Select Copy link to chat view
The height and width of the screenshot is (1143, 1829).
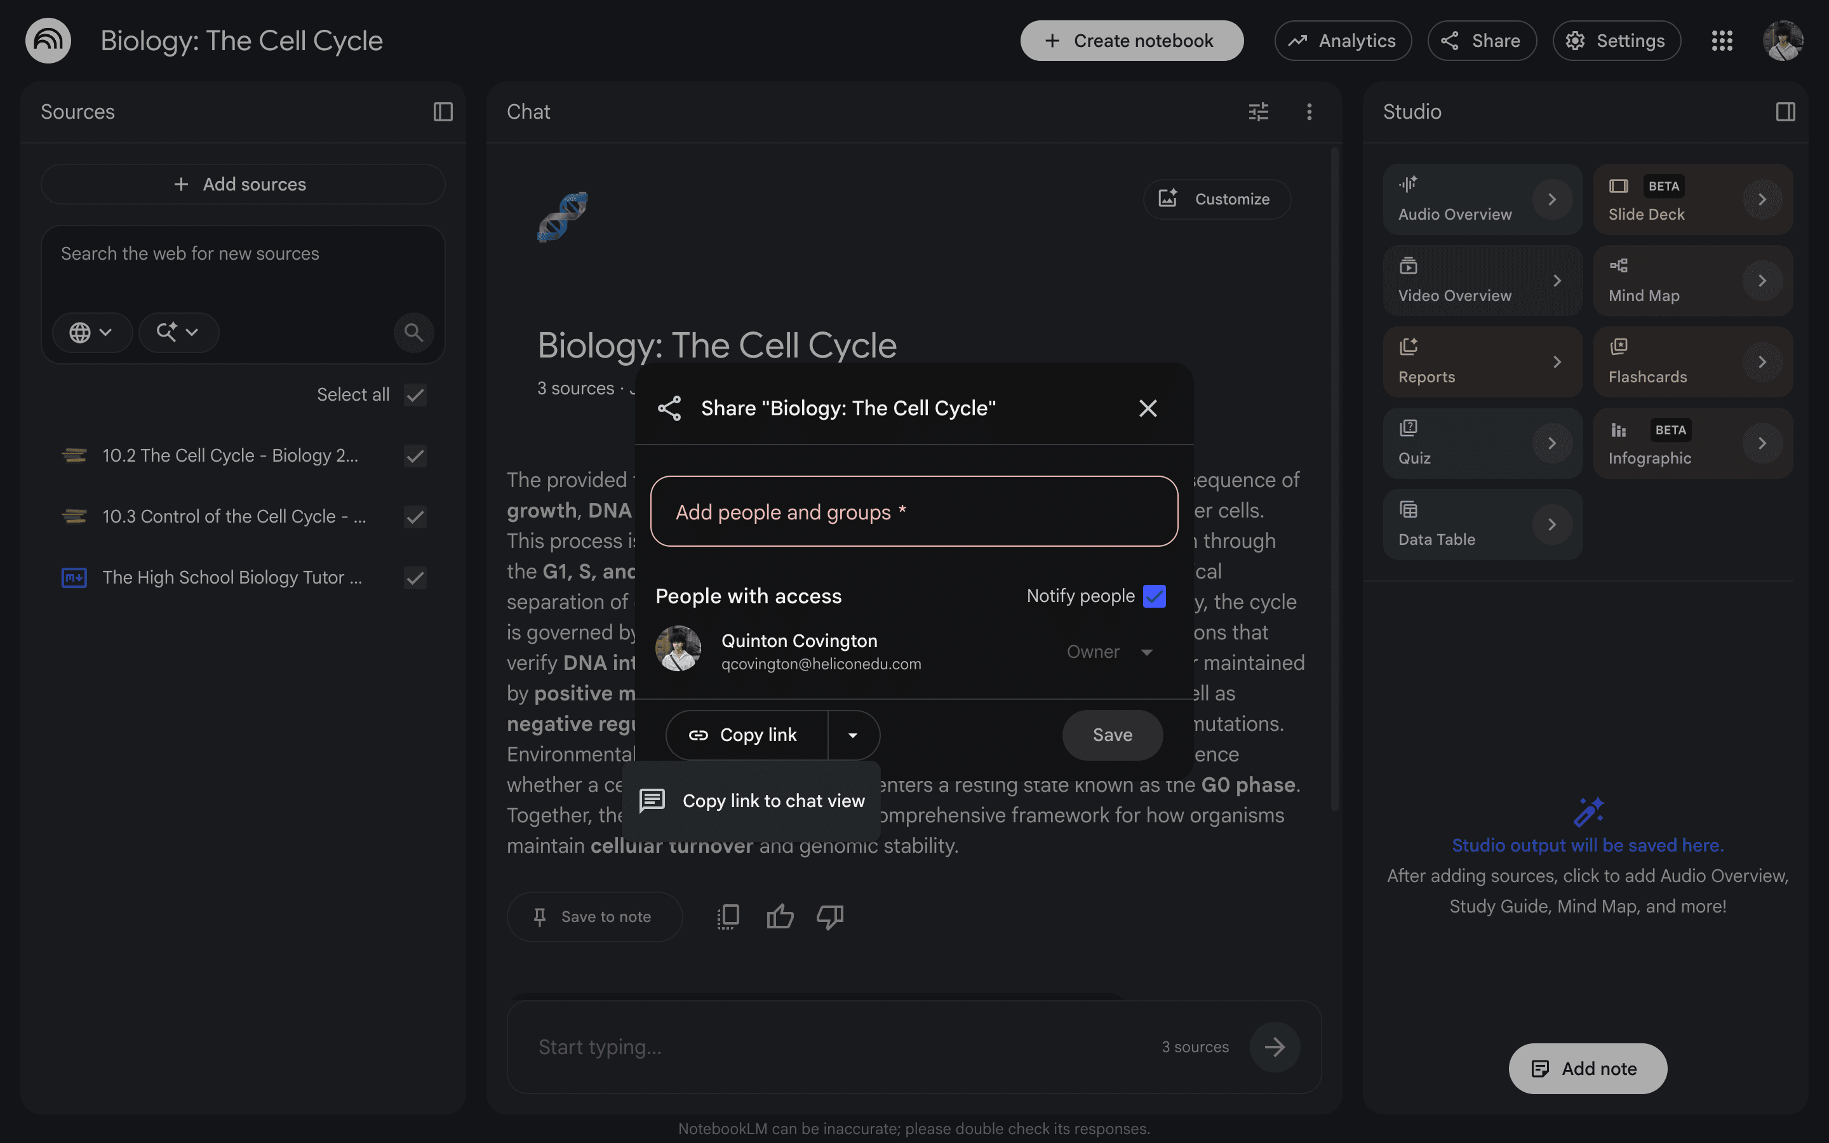pyautogui.click(x=751, y=801)
